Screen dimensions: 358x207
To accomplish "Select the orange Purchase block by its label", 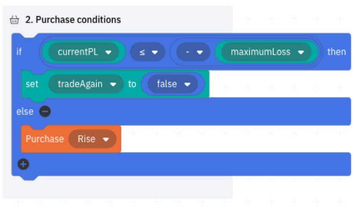I will (x=45, y=139).
